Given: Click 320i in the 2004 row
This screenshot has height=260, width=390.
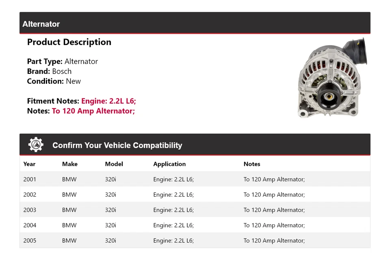Looking at the screenshot, I should (x=110, y=225).
